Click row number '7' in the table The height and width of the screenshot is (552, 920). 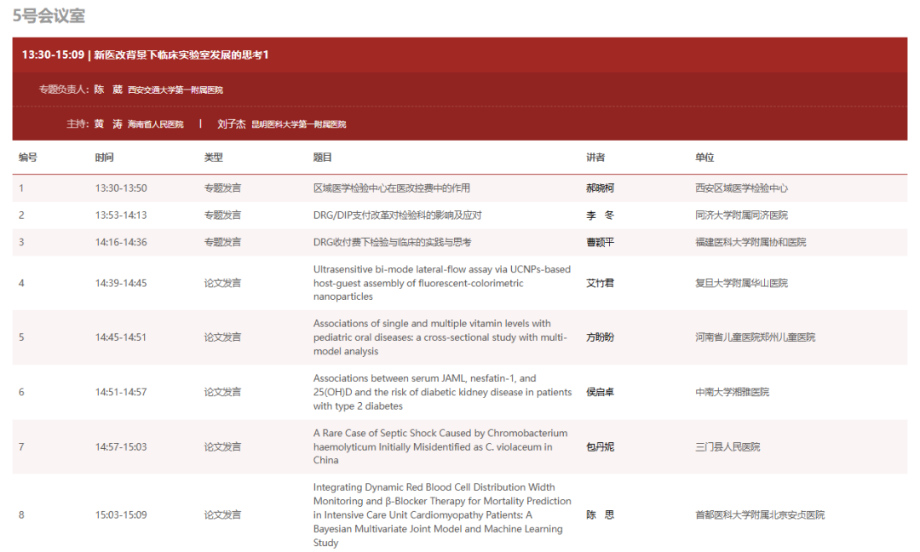point(21,447)
